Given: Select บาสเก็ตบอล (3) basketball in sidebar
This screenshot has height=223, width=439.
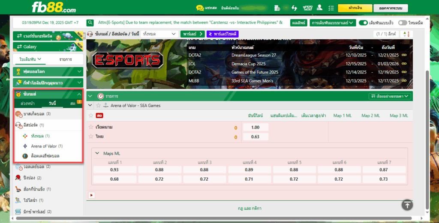Looking at the screenshot, I should (x=48, y=114).
